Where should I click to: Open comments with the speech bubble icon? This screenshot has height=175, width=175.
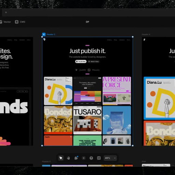click(76, 158)
